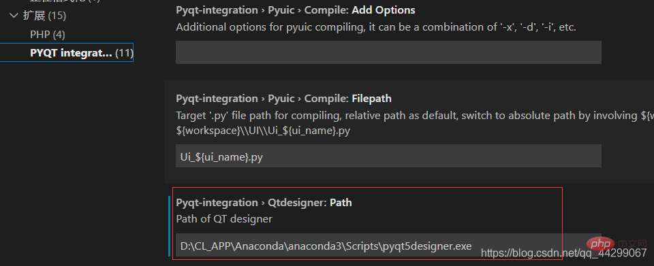Viewport: 654px width, 266px height.
Task: Click the 'Path of QT designer' description
Action: [224, 218]
